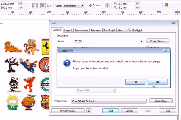Click the Save As button
This screenshot has height=120, width=181.
(161, 101)
